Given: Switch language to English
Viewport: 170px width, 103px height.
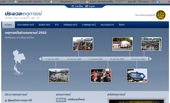Looking at the screenshot, I should coord(92,6).
